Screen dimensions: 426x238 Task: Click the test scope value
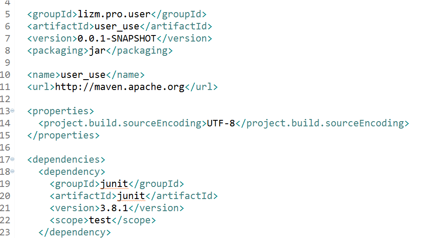pyautogui.click(x=100, y=220)
